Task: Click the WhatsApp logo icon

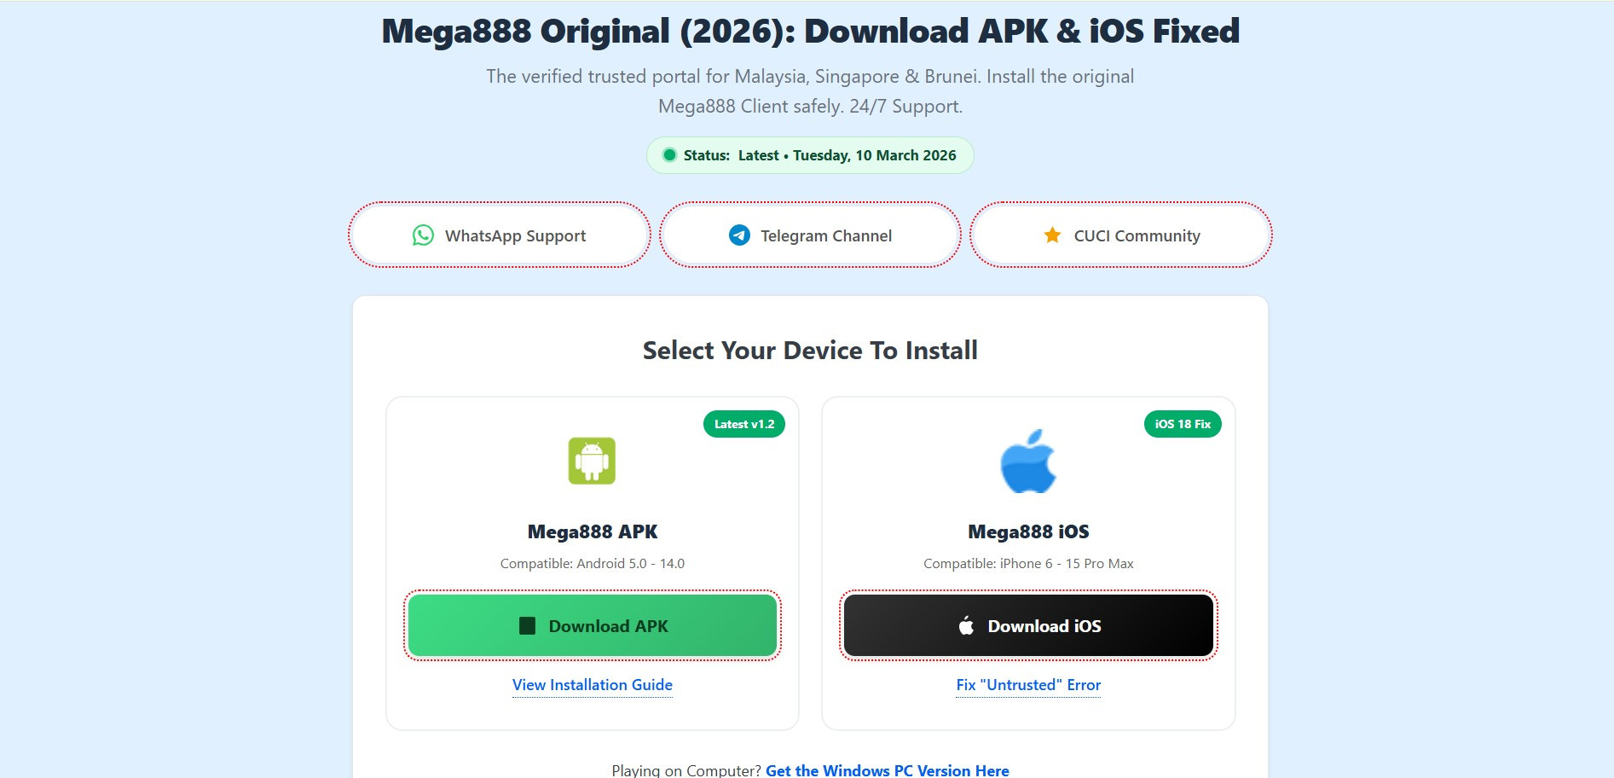Action: pyautogui.click(x=423, y=235)
